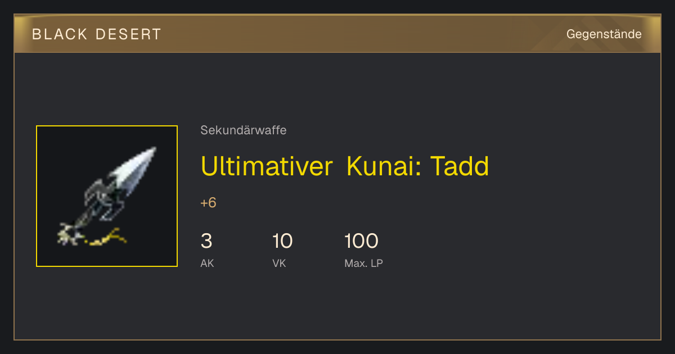This screenshot has width=675, height=354.
Task: Click the Max. LP stat label
Action: pyautogui.click(x=363, y=263)
